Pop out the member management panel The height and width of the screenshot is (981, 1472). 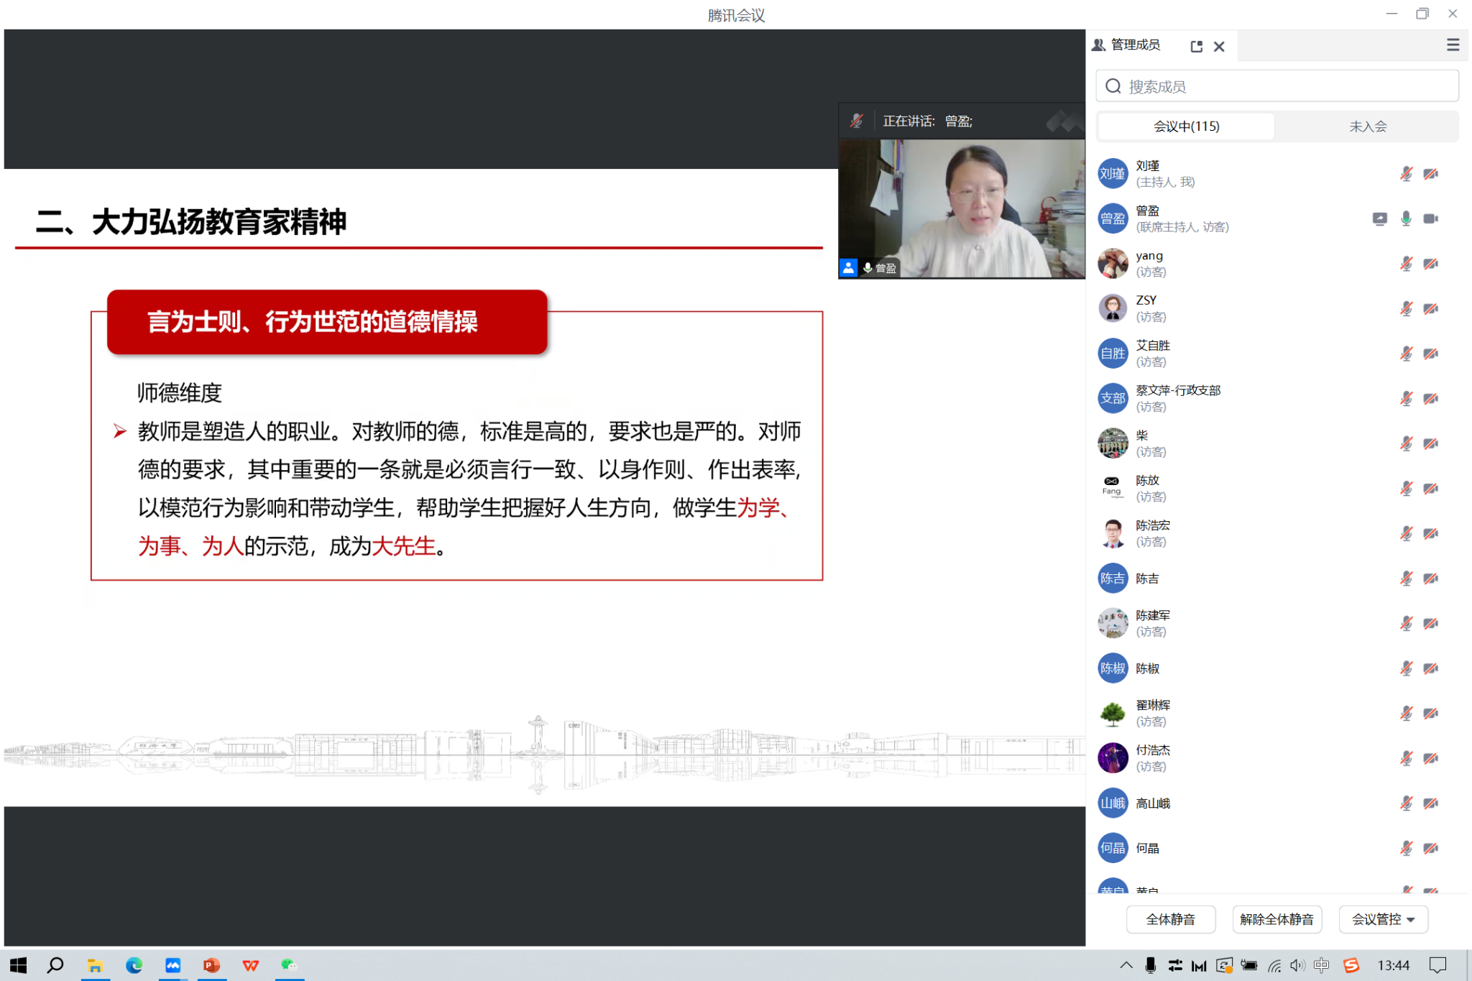pos(1196,47)
